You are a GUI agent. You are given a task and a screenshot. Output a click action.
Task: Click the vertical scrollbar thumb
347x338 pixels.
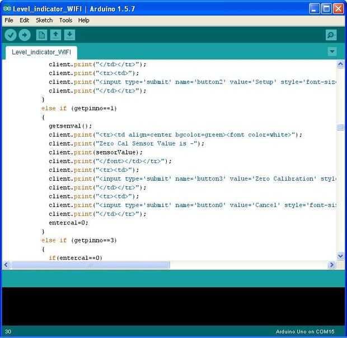340,127
